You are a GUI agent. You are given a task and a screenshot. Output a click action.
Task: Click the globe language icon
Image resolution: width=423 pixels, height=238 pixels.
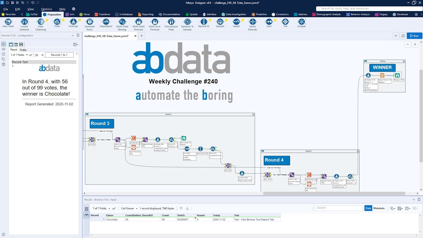click(x=73, y=9)
